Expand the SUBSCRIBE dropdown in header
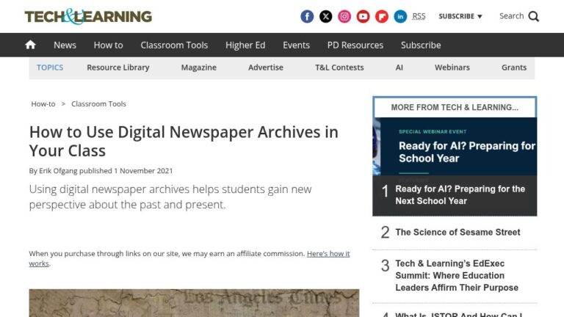The image size is (564, 317). coord(460,16)
